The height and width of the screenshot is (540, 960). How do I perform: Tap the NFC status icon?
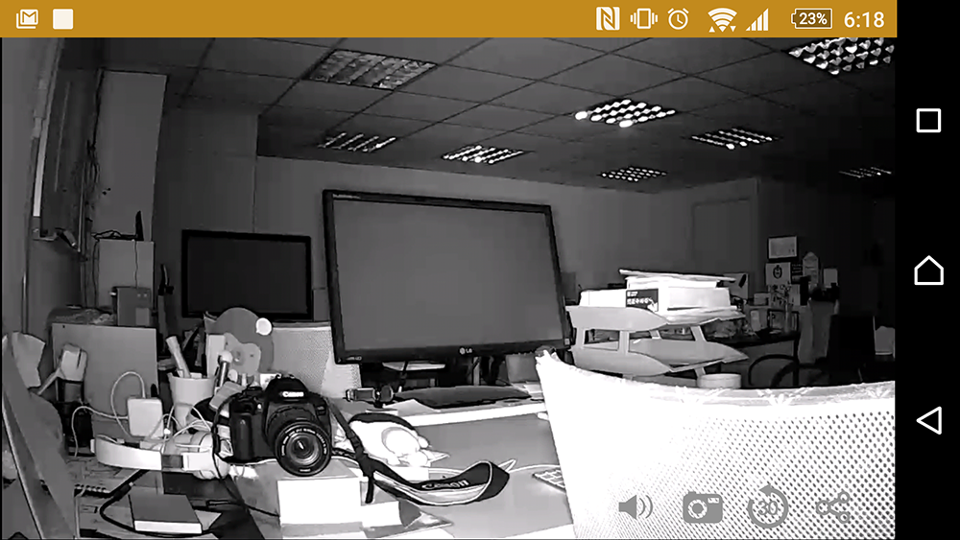(x=608, y=19)
